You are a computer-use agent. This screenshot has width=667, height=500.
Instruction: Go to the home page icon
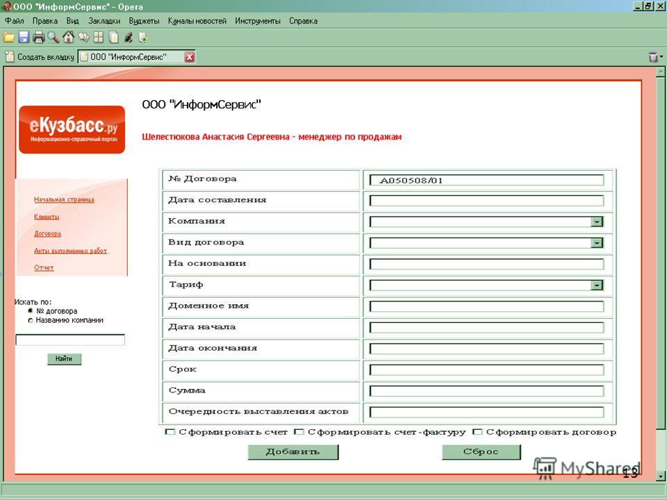click(68, 37)
